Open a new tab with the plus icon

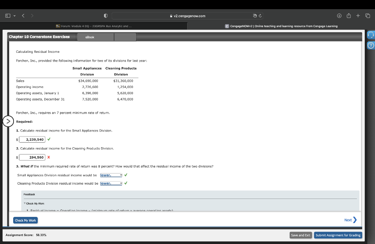pos(357,16)
